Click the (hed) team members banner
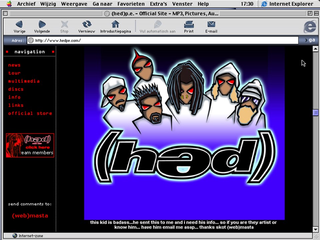320x240 pixels. click(30, 145)
